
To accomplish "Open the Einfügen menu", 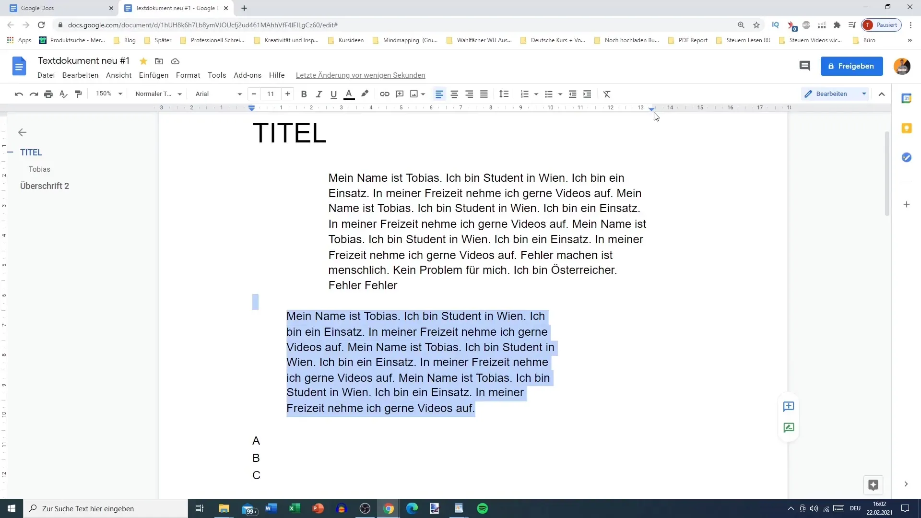I will pos(153,75).
